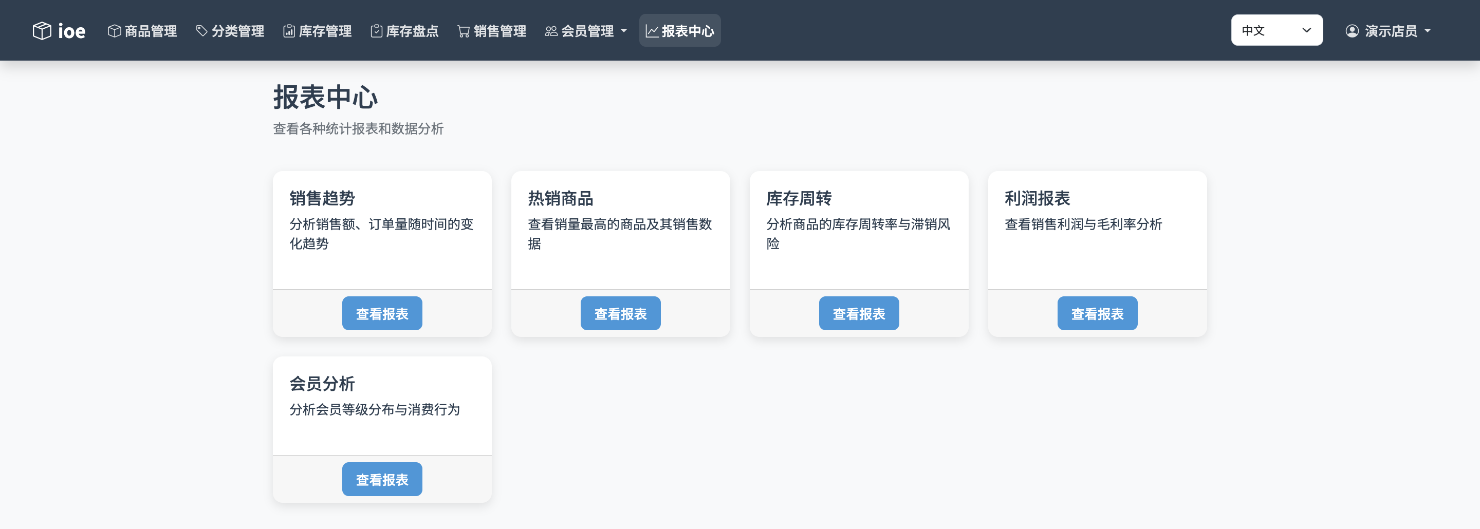This screenshot has height=529, width=1480.
Task: View report for 销售趋势 card
Action: (x=382, y=313)
